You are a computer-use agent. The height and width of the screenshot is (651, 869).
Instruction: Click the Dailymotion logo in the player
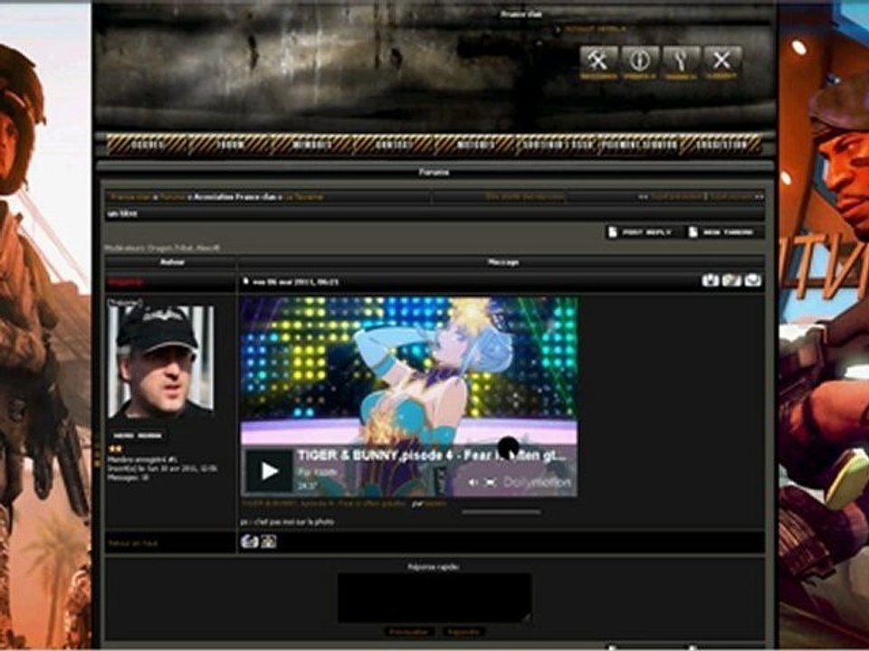point(537,483)
